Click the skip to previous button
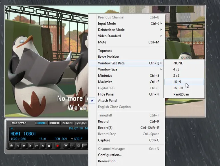 [18, 145]
